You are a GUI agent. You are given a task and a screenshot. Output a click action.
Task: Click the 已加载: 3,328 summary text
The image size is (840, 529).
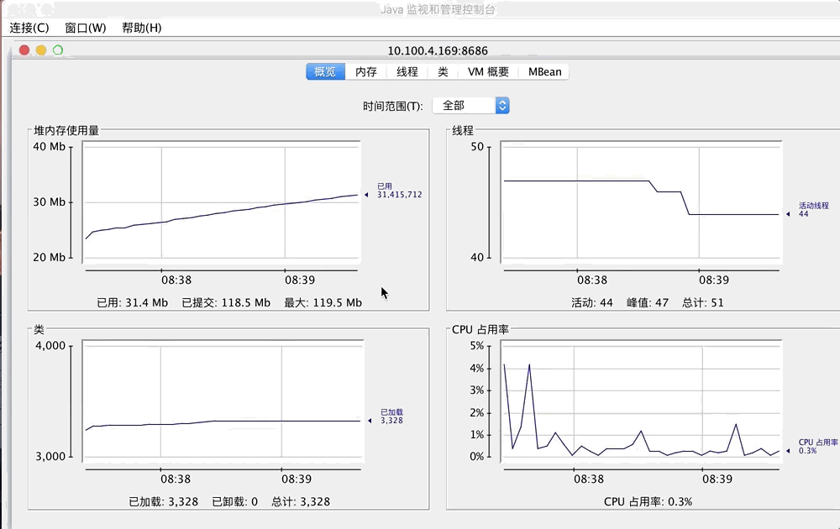[x=164, y=501]
